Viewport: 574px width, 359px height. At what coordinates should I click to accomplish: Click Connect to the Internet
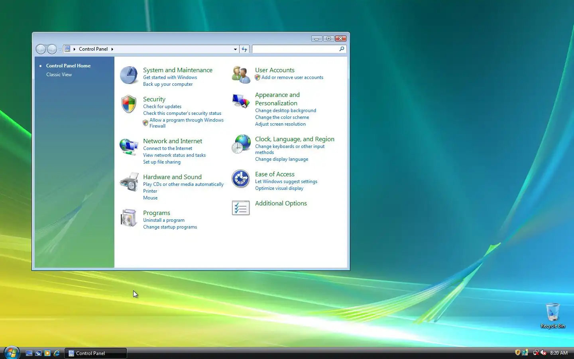[x=167, y=148]
